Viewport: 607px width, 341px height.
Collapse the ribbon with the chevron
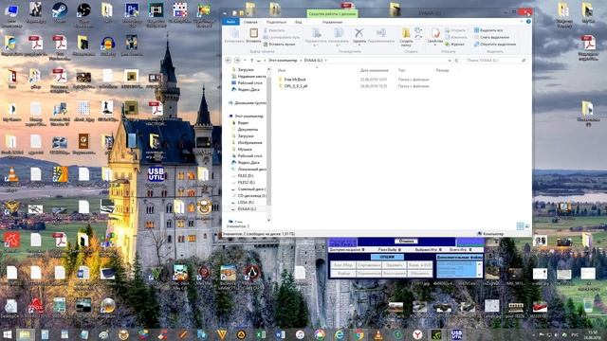523,22
